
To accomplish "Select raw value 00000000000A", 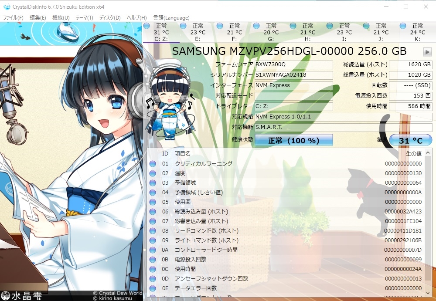I will pos(403,193).
